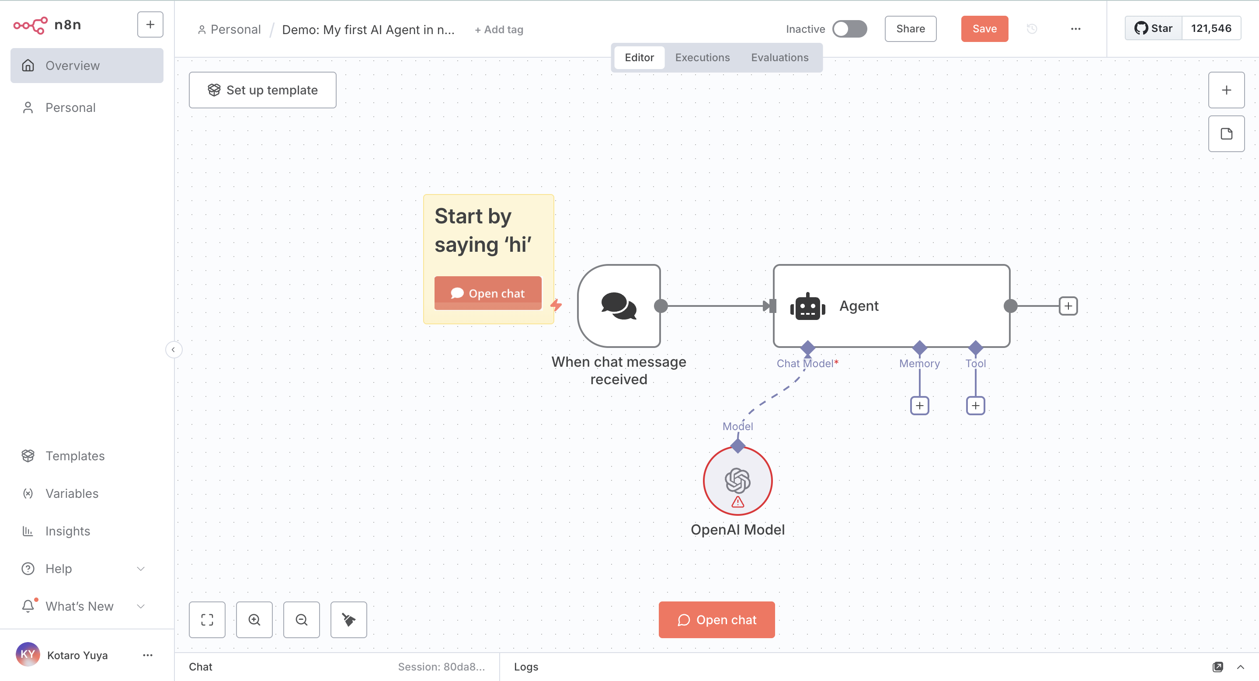The image size is (1259, 681).
Task: Switch to the Editor tab
Action: pos(639,58)
